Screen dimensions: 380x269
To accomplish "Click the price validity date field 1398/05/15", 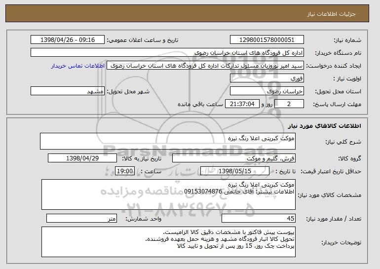I will 235,171.
